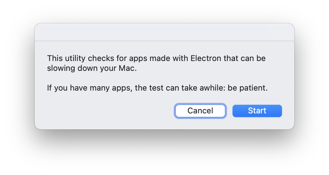Dismiss the dialog with Cancel
This screenshot has height=175, width=329.
(200, 111)
